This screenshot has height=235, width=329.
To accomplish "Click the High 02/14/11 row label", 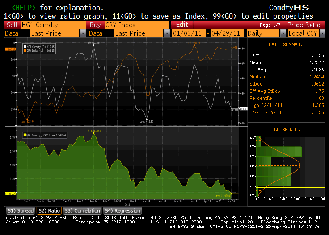I will point(266,105).
